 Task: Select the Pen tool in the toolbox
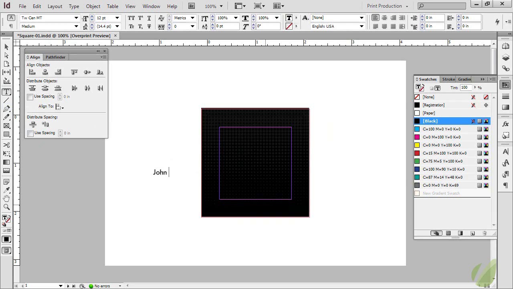coord(6,109)
